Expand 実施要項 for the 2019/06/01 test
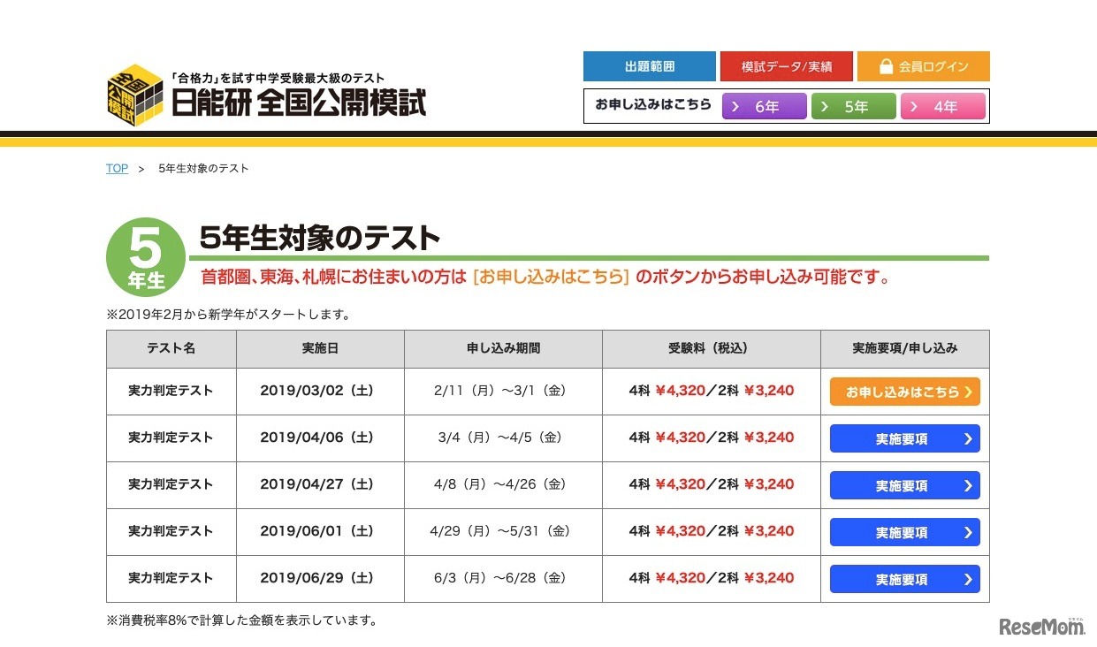Screen dimensions: 1097x647 click(903, 531)
